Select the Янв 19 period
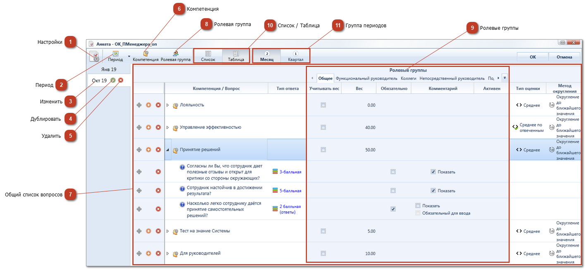 pos(109,69)
